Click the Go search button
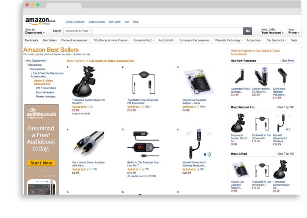Screen dimensions: 307x218 [x=247, y=31]
